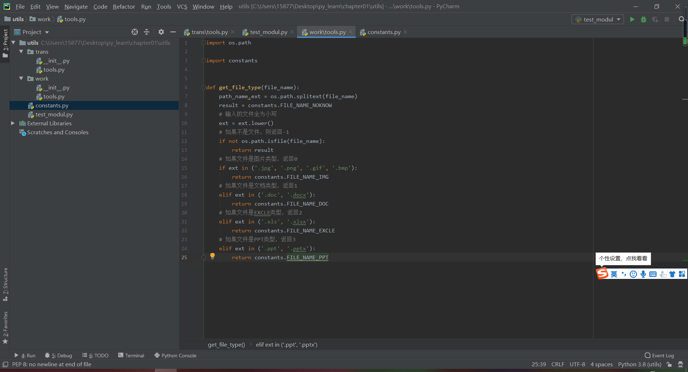The width and height of the screenshot is (688, 372).
Task: Expand External Libraries node
Action: point(13,123)
